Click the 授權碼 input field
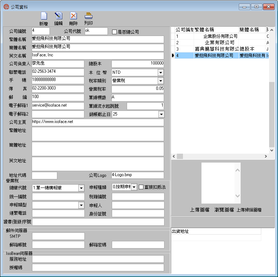The width and height of the screenshot is (278, 277). pyautogui.click(x=98, y=268)
